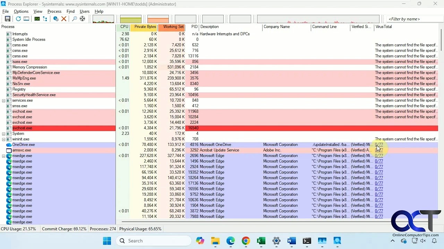Click the Save toolbar icon
Viewport: 444px width, 249px height.
pyautogui.click(x=8, y=18)
